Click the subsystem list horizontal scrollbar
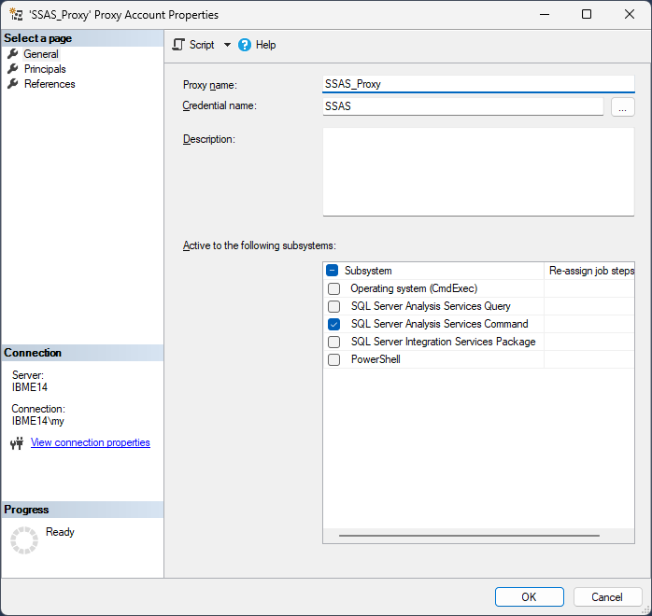The height and width of the screenshot is (616, 652). (x=469, y=536)
